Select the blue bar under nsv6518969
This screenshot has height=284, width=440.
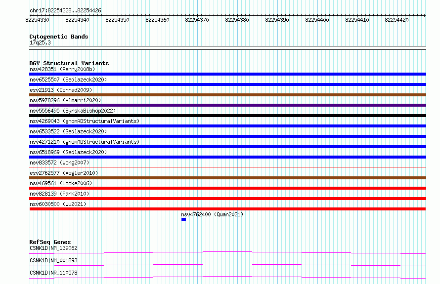227,157
